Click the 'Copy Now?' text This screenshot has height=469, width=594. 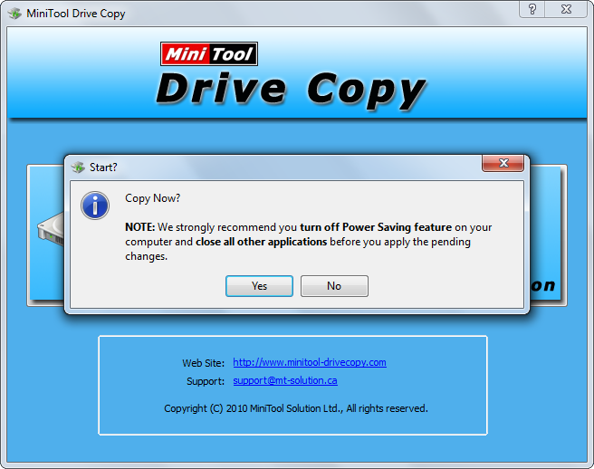153,198
